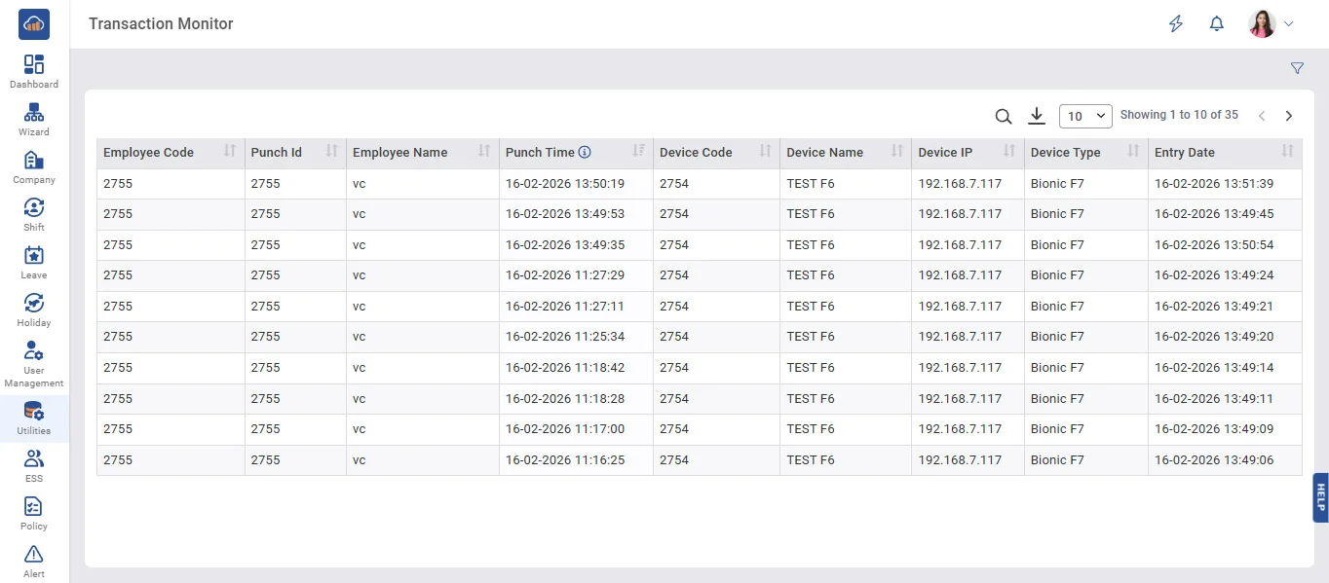Go to Utilities in the sidebar
The image size is (1329, 583).
[x=34, y=418]
